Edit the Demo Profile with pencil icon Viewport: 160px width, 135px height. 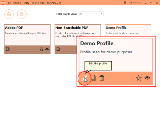coord(84,78)
